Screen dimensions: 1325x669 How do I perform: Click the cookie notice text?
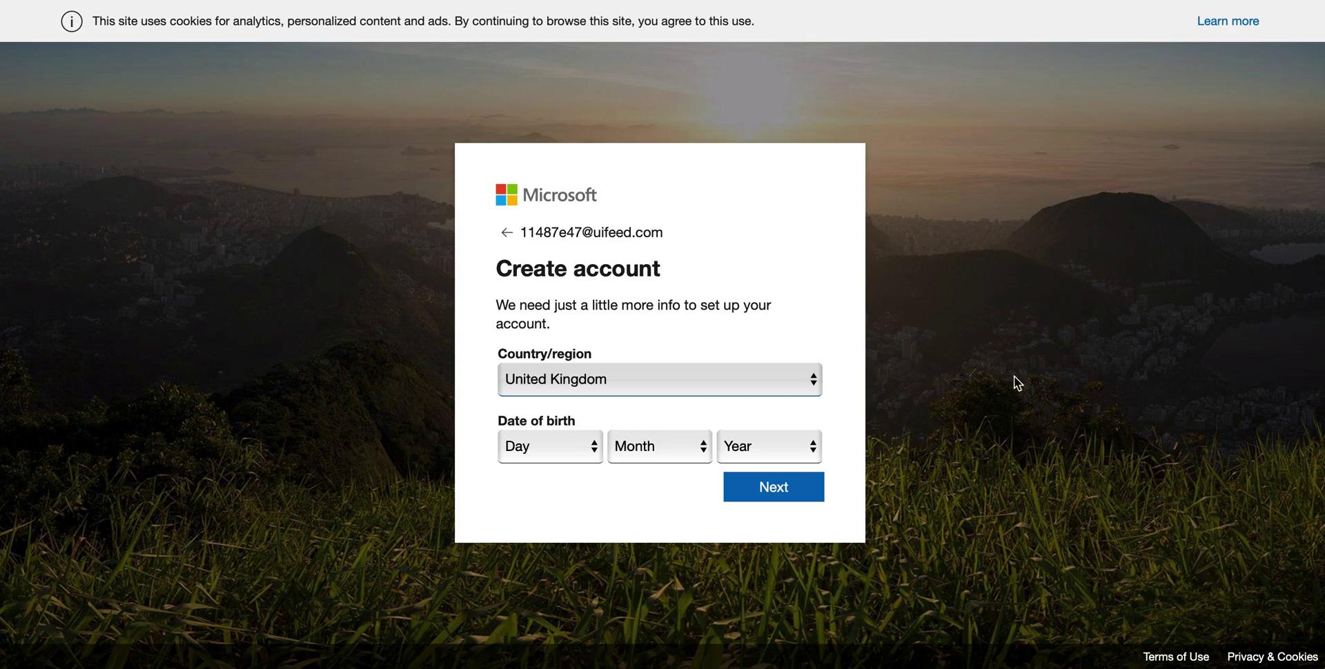pyautogui.click(x=423, y=21)
